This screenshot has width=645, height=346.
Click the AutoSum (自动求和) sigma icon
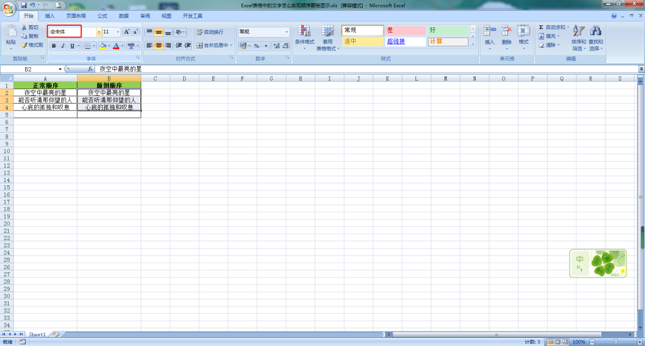(541, 27)
